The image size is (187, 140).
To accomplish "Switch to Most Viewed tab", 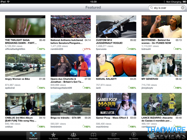I will tap(73, 136).
